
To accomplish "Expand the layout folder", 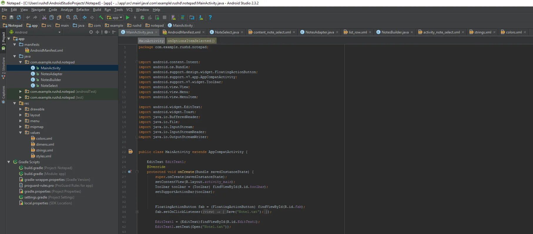I will (21, 115).
